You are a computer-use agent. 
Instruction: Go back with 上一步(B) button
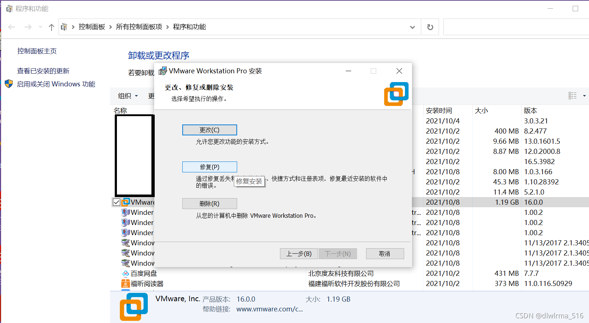[299, 254]
